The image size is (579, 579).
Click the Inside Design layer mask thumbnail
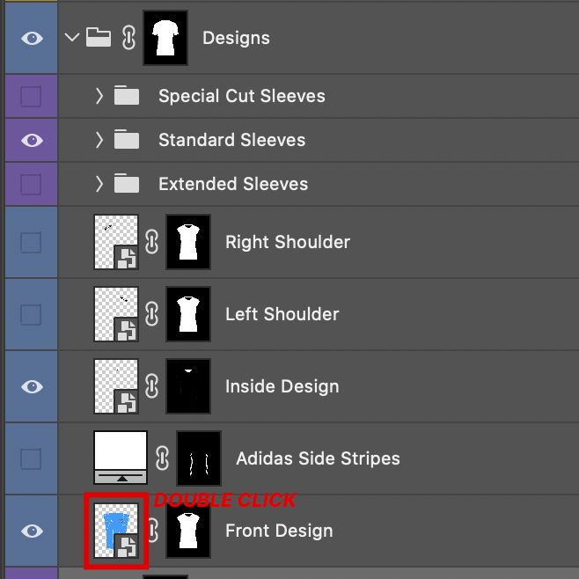click(x=188, y=386)
